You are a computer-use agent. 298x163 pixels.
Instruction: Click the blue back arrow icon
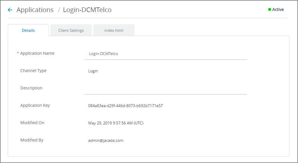point(10,10)
